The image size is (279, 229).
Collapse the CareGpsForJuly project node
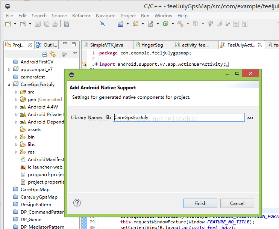[9, 85]
